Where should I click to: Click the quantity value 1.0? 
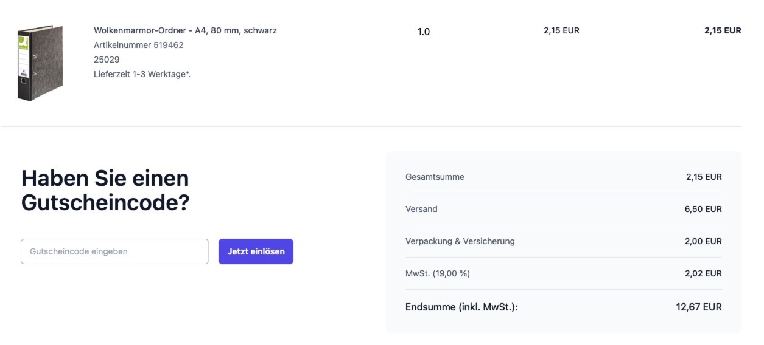click(424, 32)
